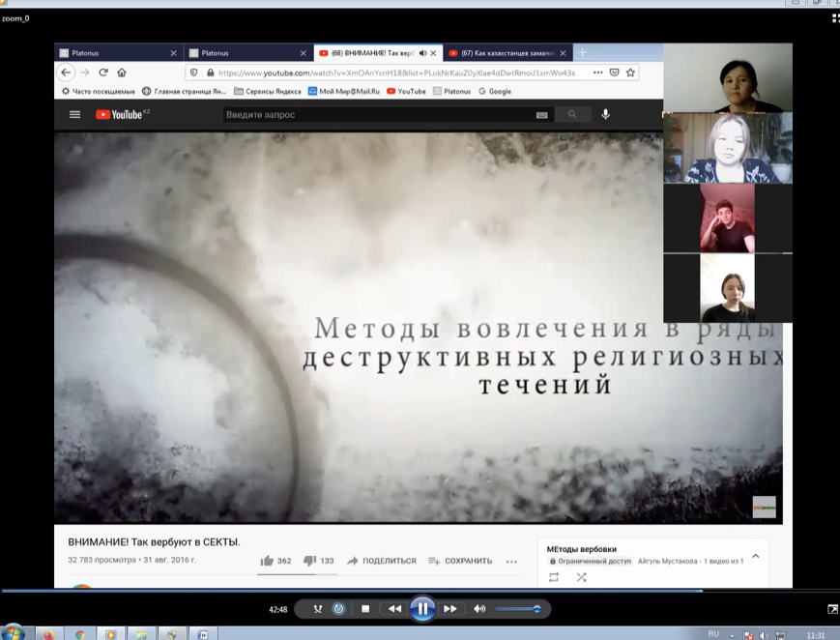Click the ПОДЕЛИТЬСЯ share button
Image resolution: width=840 pixels, height=640 pixels.
[381, 561]
